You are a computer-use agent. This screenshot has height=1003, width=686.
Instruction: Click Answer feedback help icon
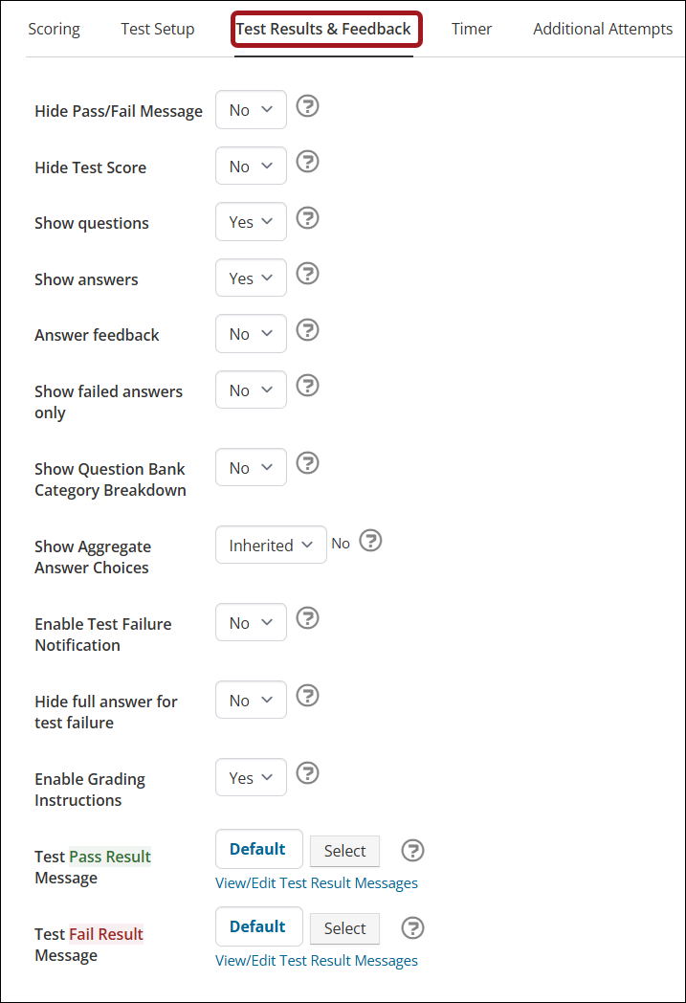(307, 330)
